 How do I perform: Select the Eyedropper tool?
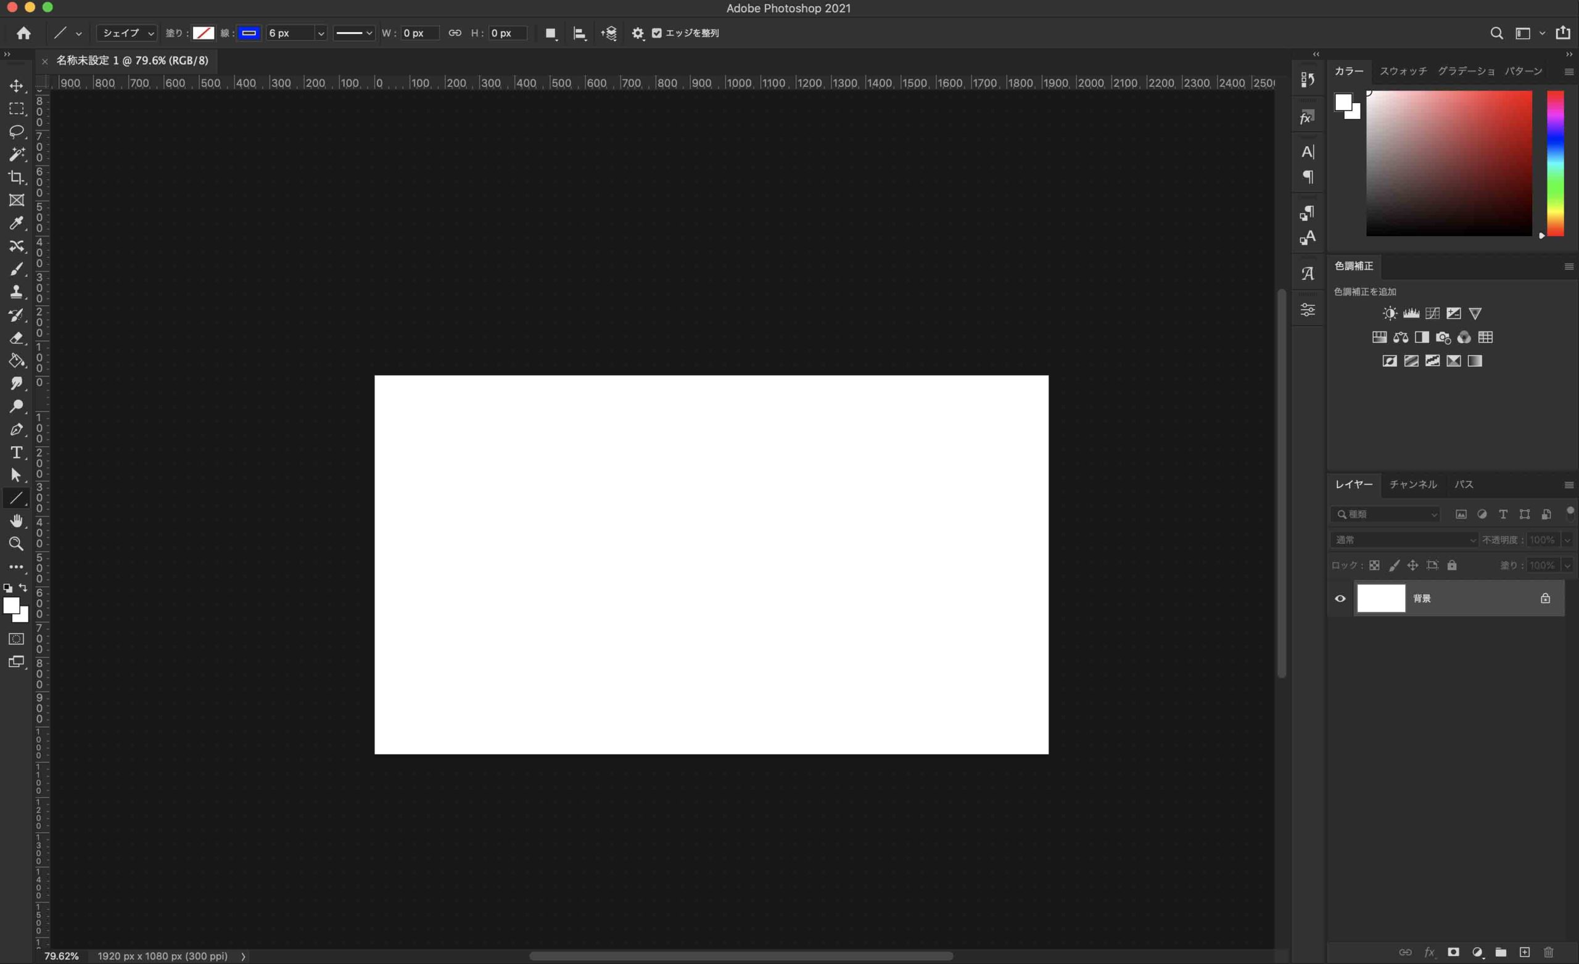tap(17, 223)
